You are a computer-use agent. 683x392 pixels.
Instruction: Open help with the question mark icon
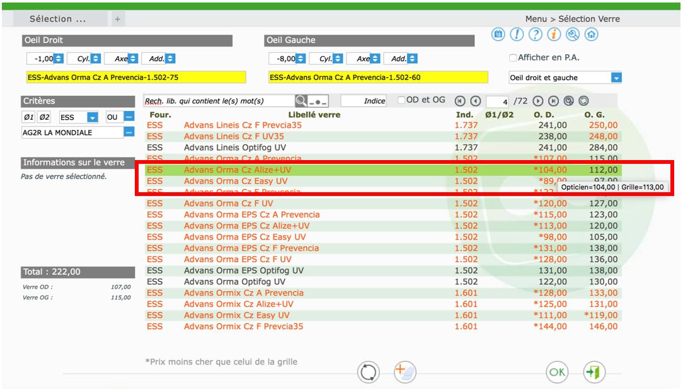(536, 34)
